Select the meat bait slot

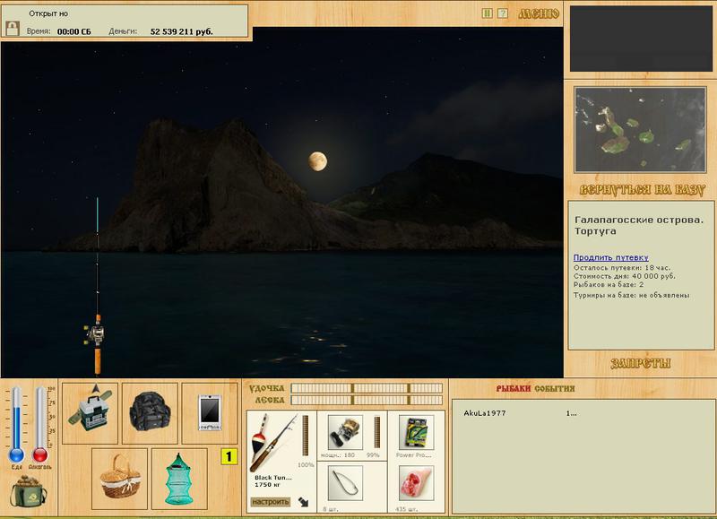(x=416, y=484)
